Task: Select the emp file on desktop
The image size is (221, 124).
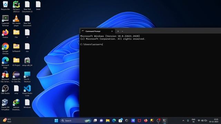Action: tap(16, 90)
